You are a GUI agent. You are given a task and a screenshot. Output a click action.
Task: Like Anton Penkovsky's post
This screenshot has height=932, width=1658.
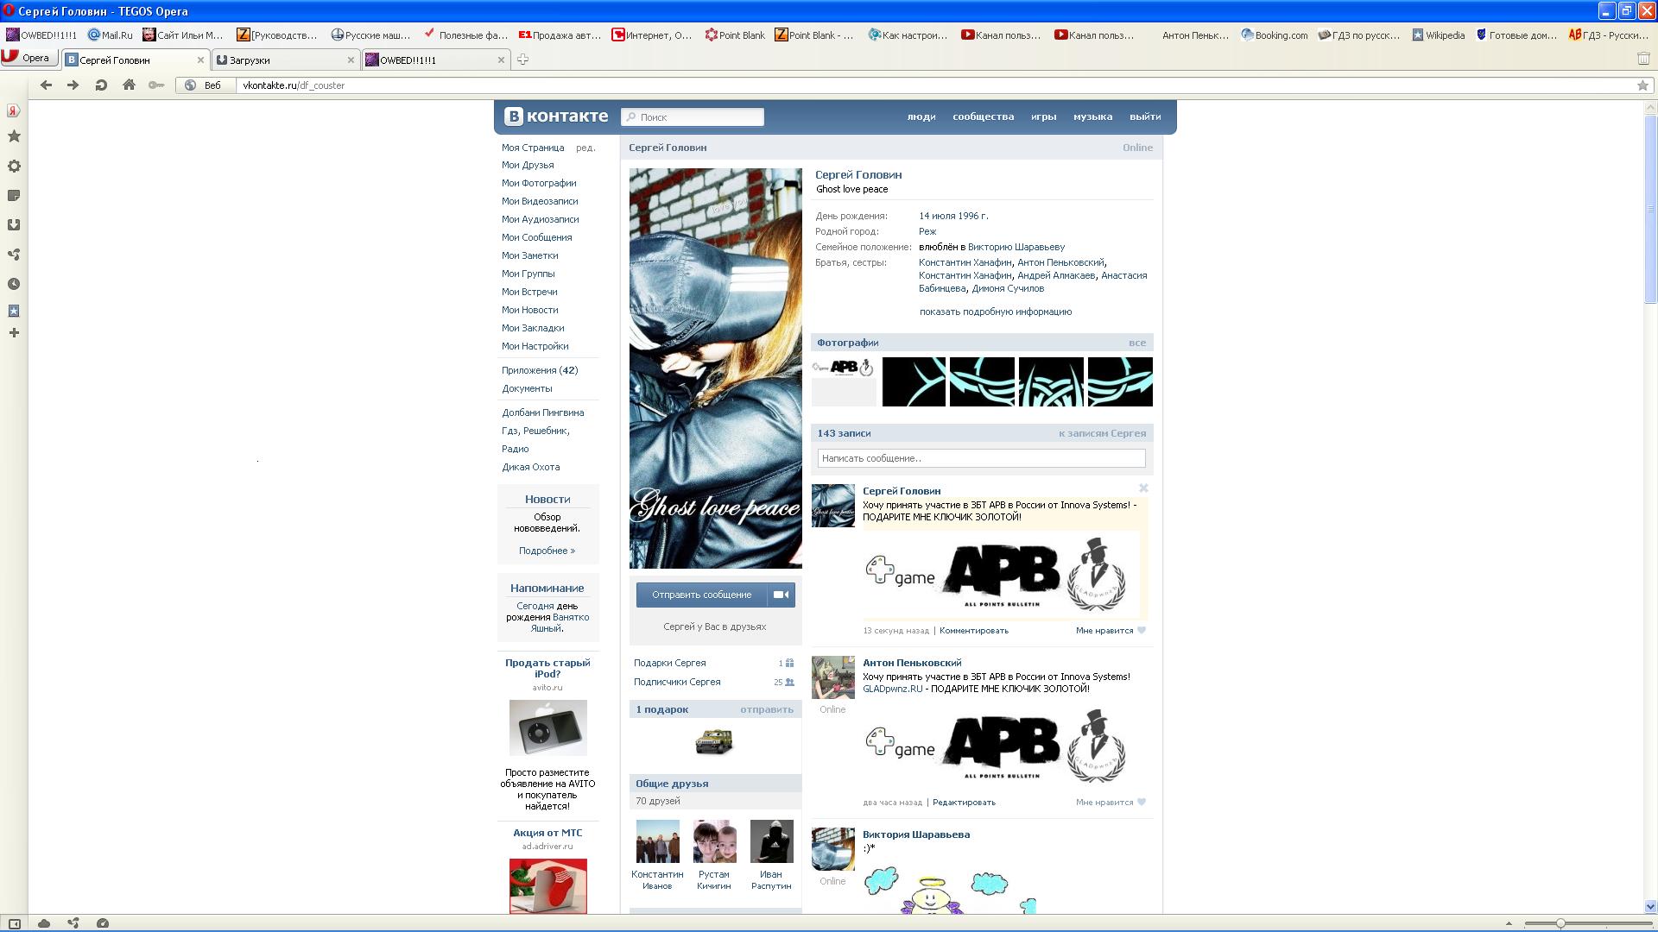point(1111,803)
